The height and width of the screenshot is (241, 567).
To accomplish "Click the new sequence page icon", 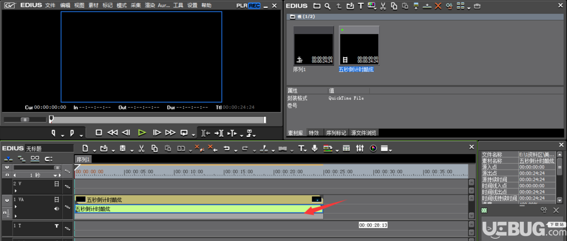I will coord(86,149).
